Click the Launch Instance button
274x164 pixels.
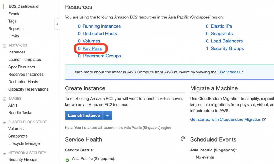[x=84, y=116]
